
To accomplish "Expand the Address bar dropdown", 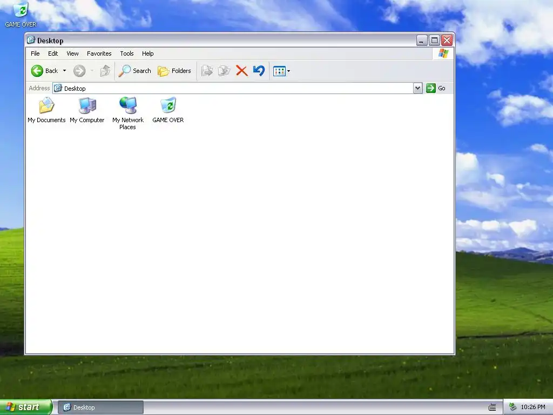I will 417,88.
